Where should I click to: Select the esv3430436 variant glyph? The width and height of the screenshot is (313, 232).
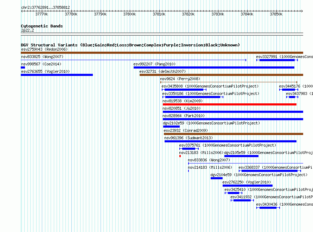click(x=268, y=208)
